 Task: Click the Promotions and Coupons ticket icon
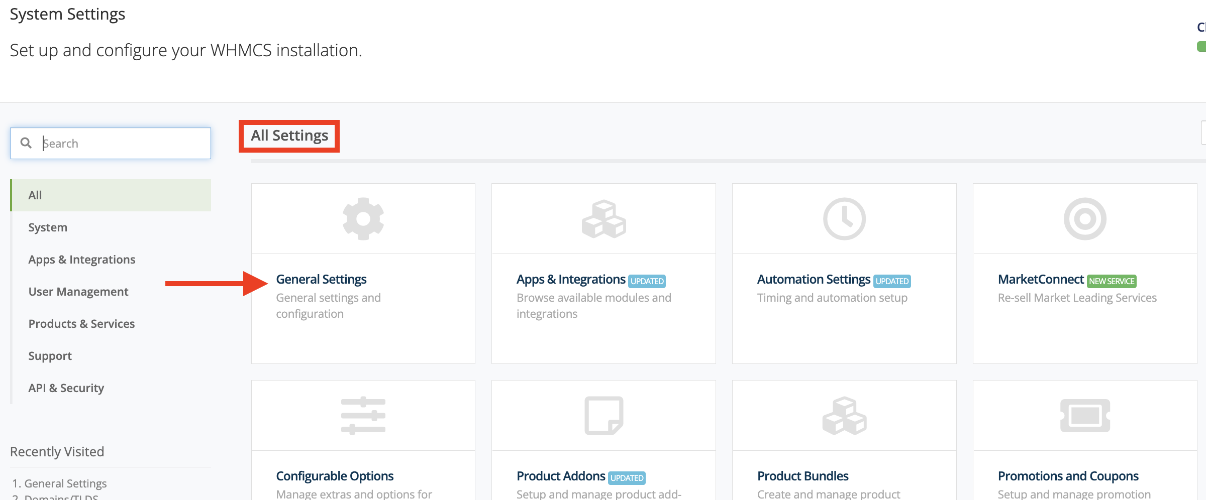[1084, 416]
